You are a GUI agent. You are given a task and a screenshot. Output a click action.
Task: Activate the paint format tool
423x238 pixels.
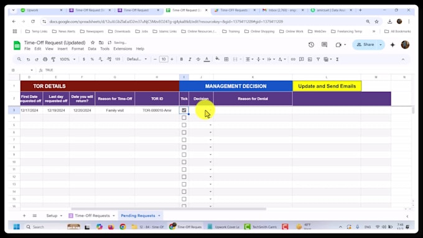[53, 59]
